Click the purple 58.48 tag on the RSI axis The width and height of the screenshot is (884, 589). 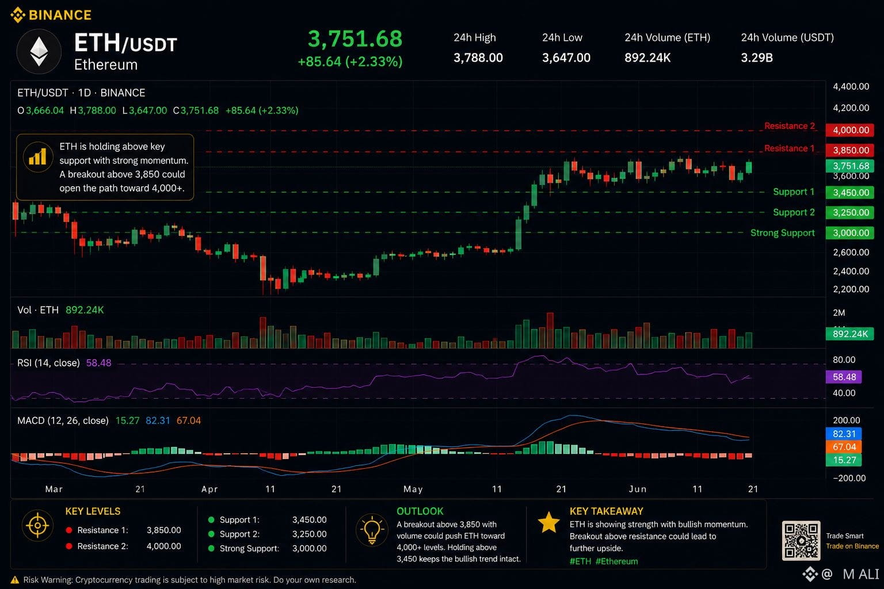coord(844,377)
